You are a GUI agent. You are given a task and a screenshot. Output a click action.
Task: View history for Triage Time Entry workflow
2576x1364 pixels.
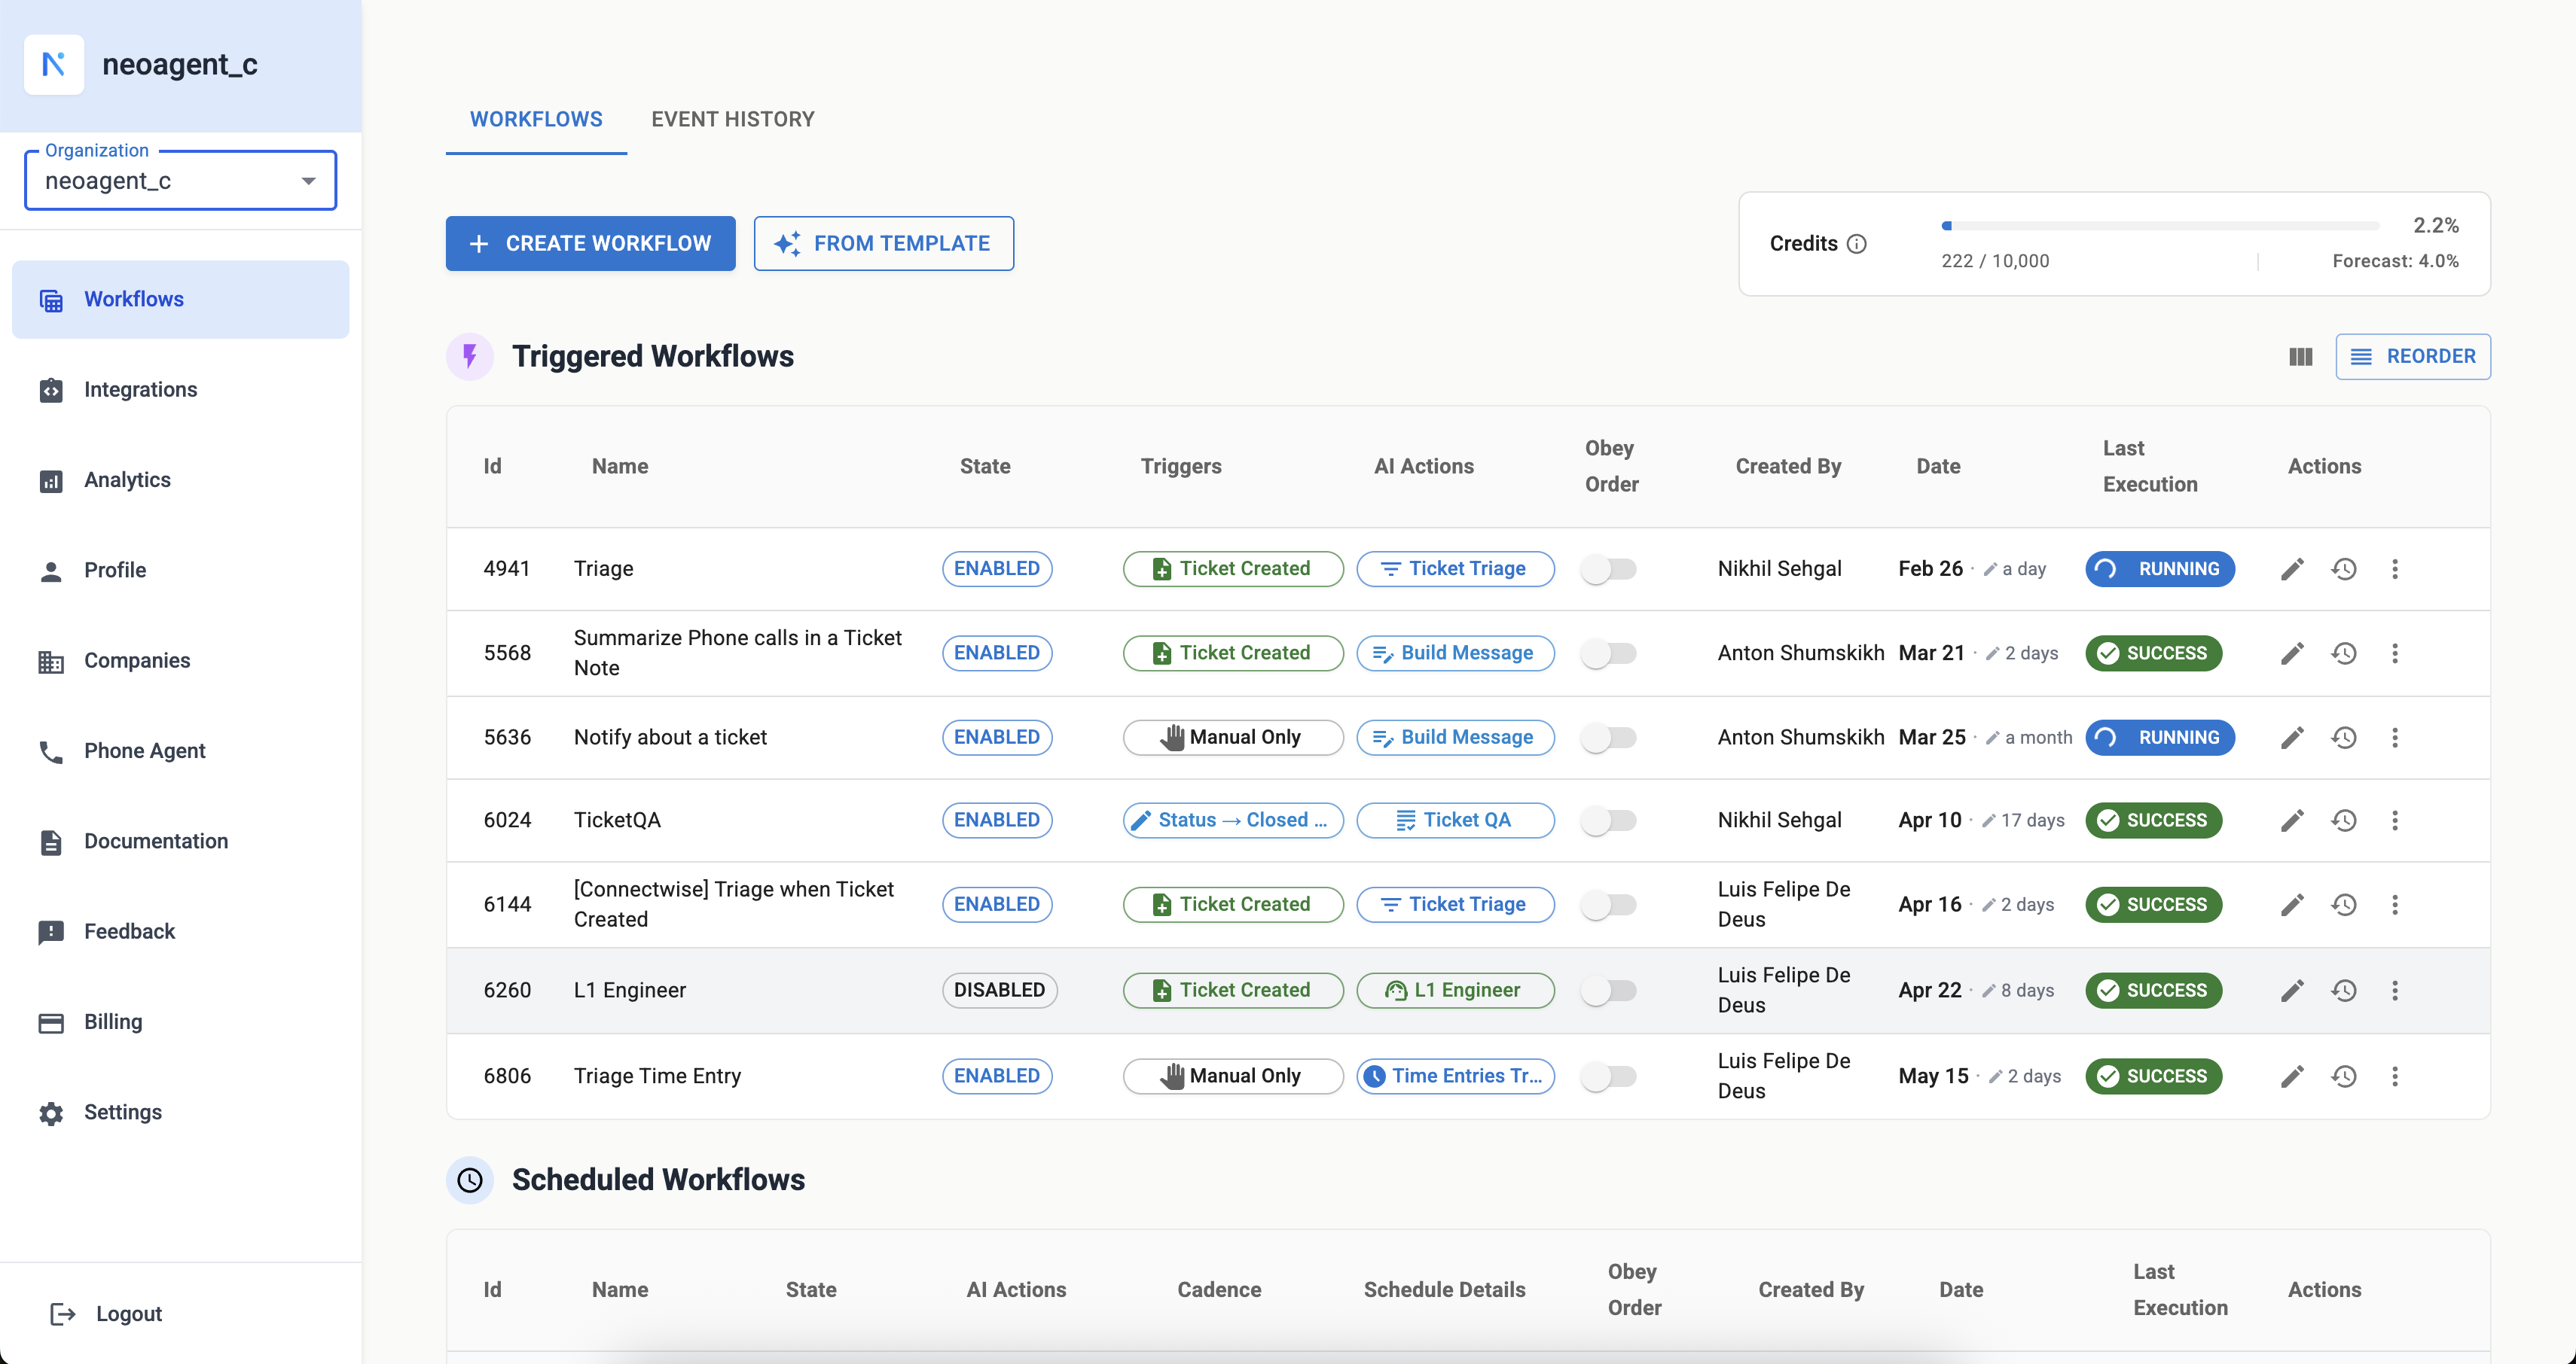click(2344, 1076)
